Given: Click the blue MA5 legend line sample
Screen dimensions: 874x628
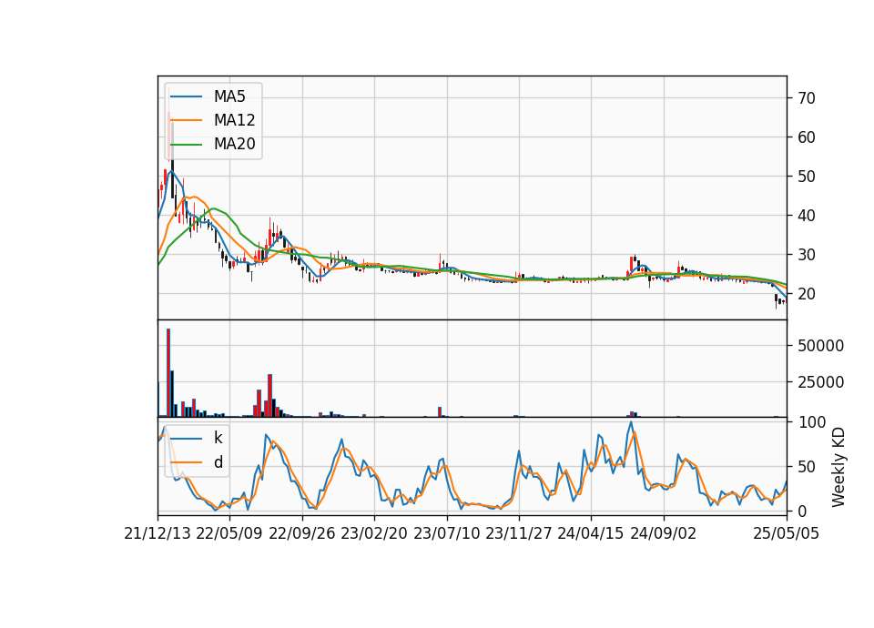Looking at the screenshot, I should 186,96.
